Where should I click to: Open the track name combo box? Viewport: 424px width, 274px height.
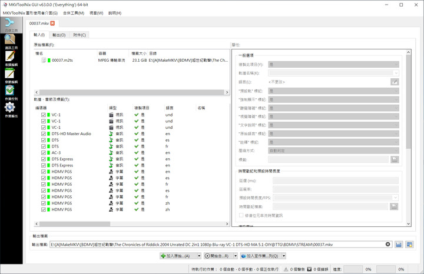(x=333, y=73)
